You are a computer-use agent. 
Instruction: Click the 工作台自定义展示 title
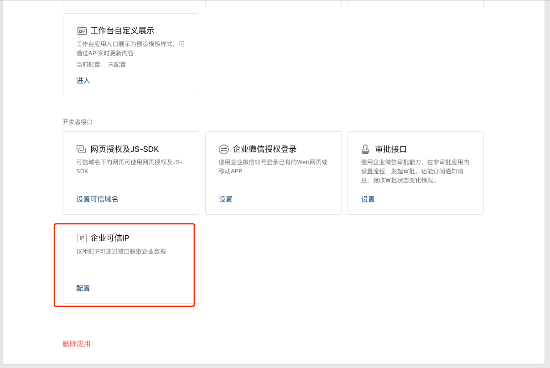click(x=122, y=31)
